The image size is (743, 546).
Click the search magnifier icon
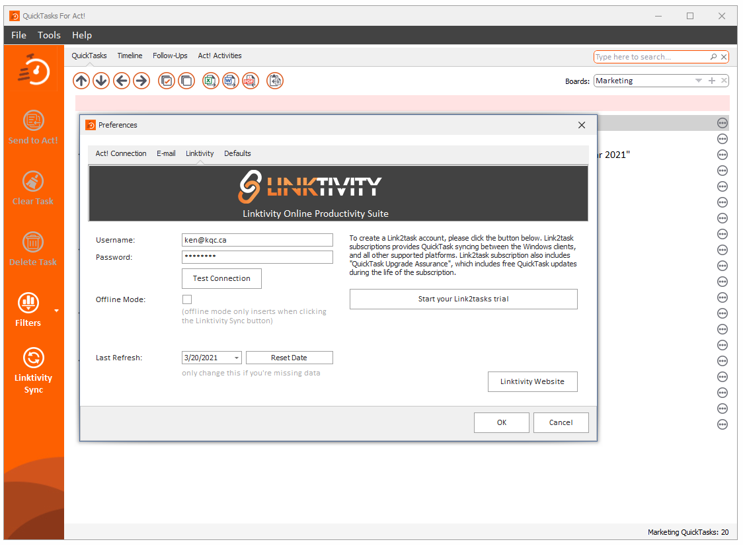tap(713, 57)
